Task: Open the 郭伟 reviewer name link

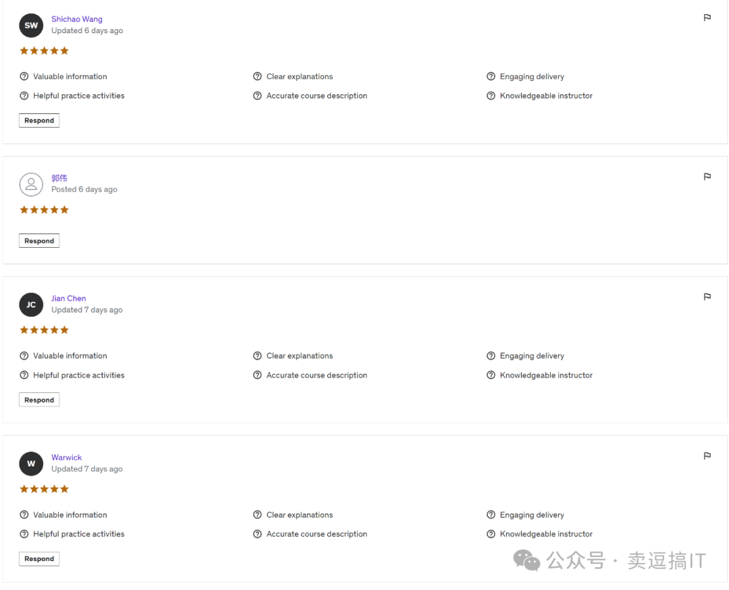Action: pos(59,178)
